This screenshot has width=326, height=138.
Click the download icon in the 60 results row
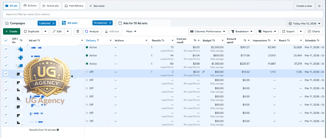[151, 64]
